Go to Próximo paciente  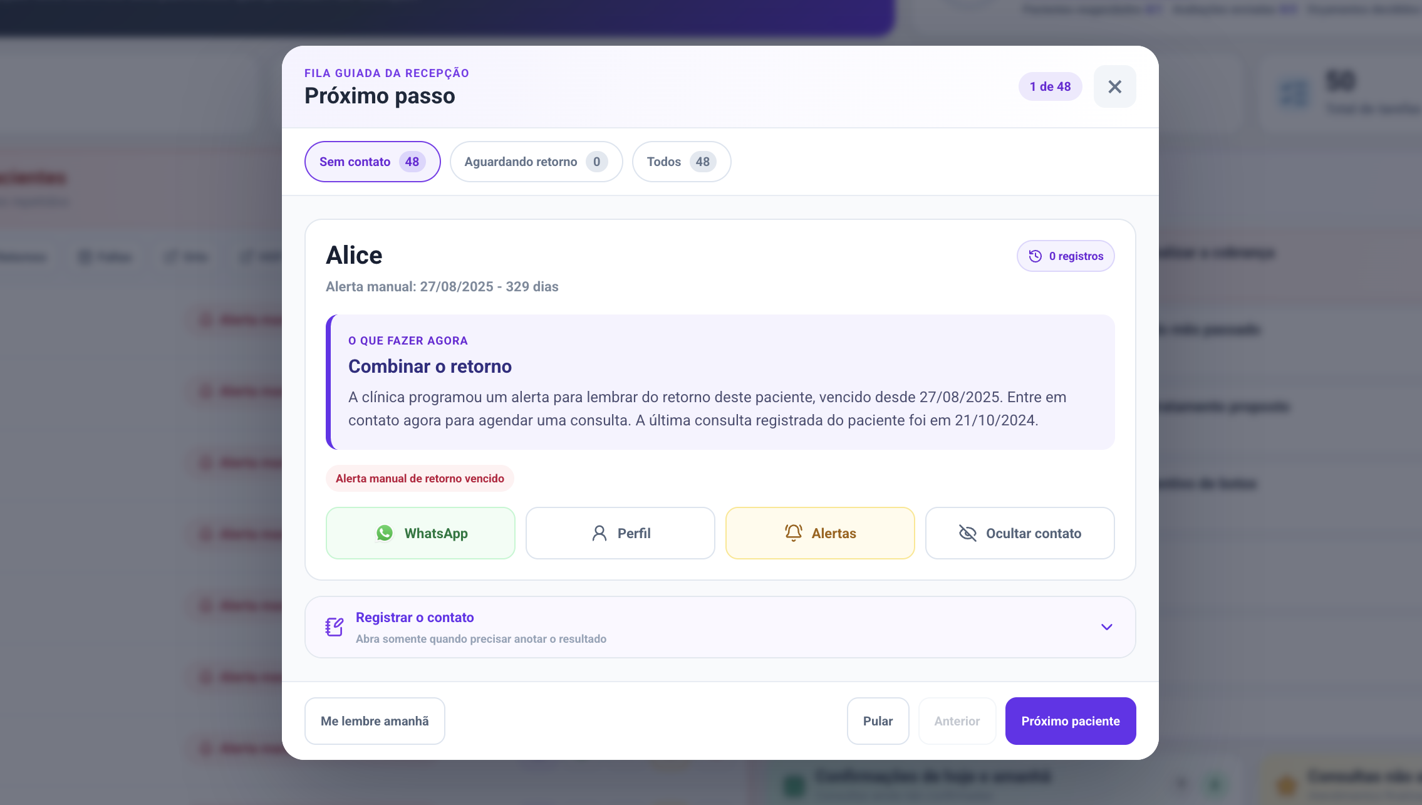[x=1071, y=721]
